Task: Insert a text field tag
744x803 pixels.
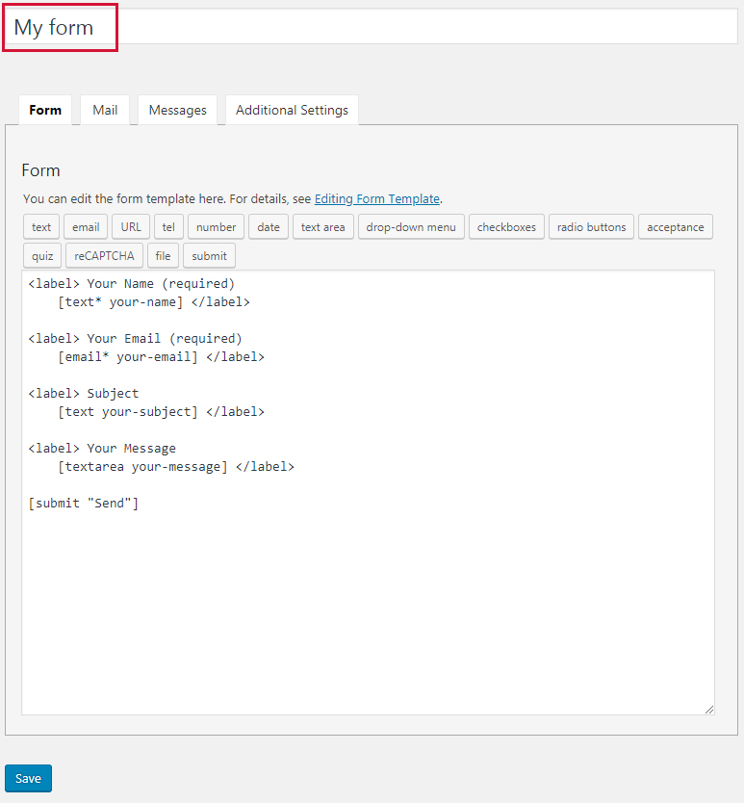Action: (x=41, y=227)
